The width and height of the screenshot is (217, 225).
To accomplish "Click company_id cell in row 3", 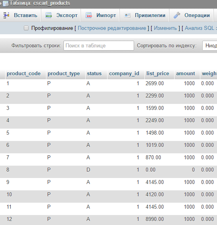I will pyautogui.click(x=138, y=108).
